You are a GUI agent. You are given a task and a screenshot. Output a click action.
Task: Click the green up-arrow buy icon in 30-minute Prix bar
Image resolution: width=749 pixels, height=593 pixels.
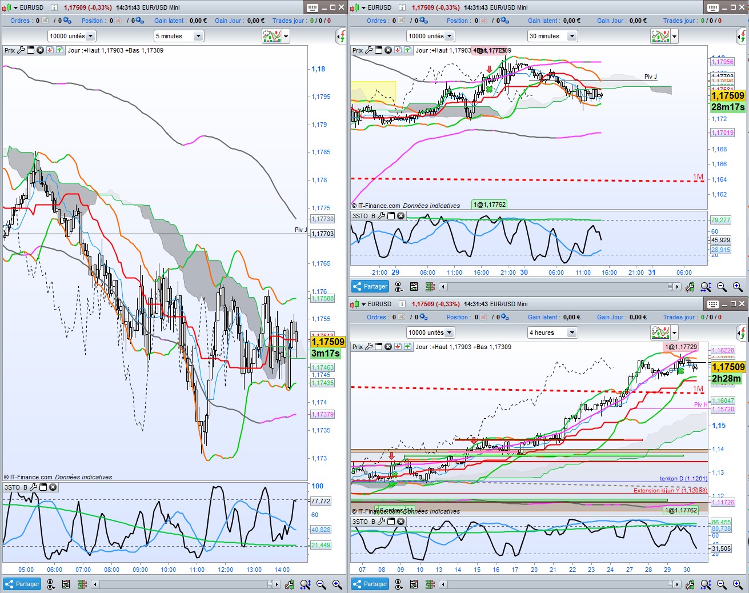tap(407, 50)
